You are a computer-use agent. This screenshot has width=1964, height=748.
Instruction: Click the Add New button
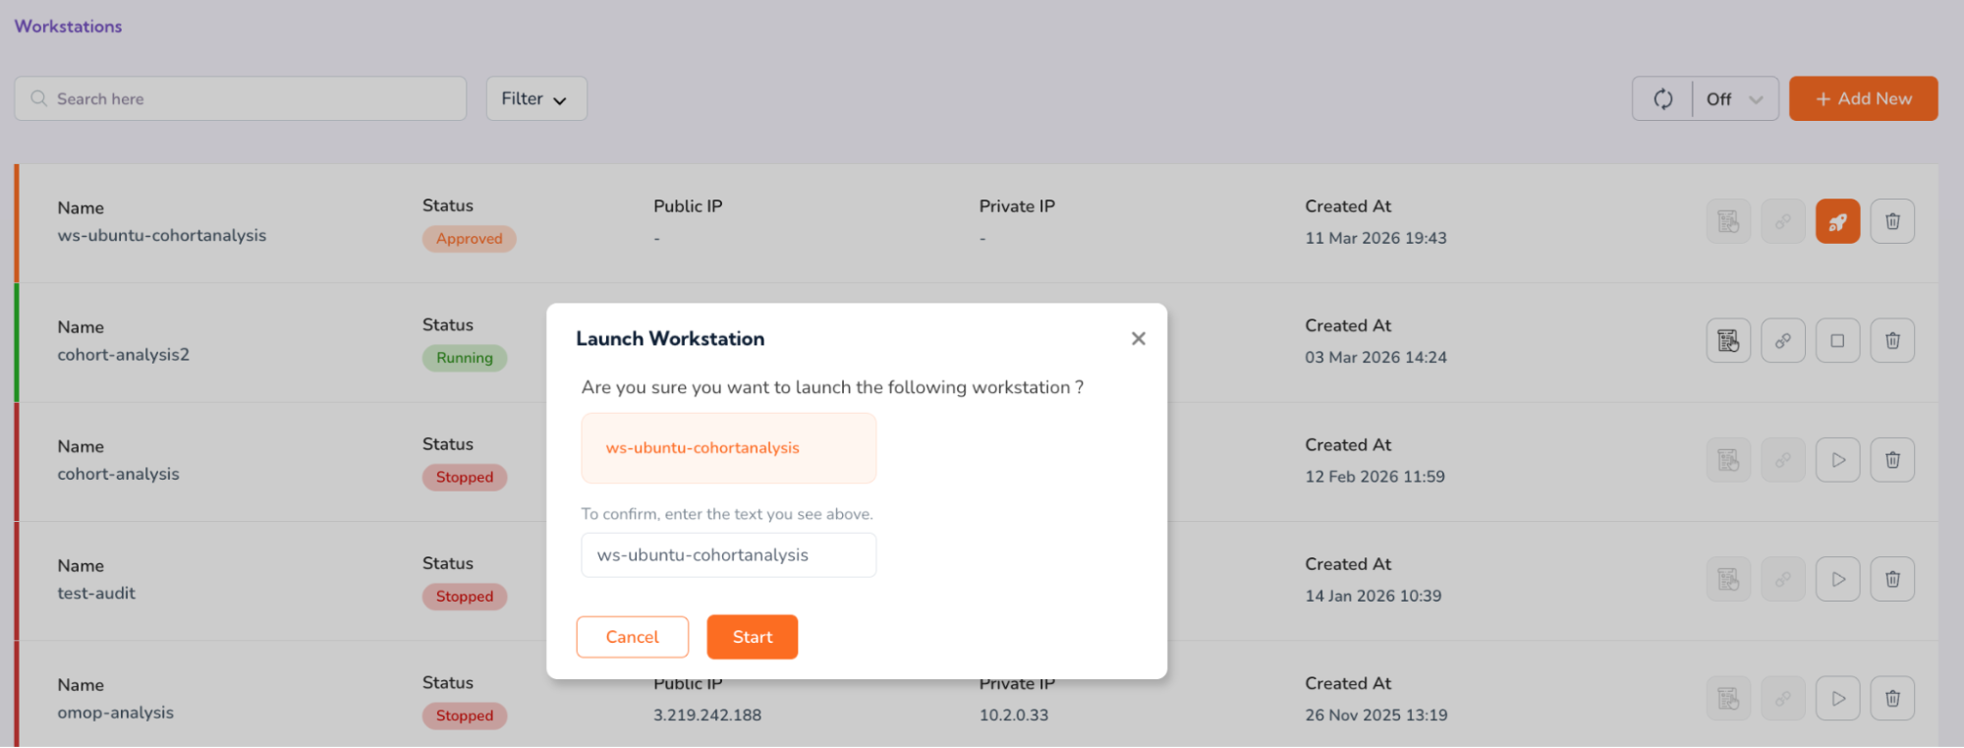click(1863, 99)
